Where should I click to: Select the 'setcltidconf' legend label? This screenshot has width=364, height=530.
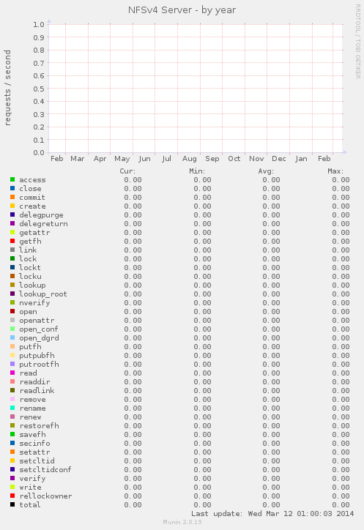[45, 470]
